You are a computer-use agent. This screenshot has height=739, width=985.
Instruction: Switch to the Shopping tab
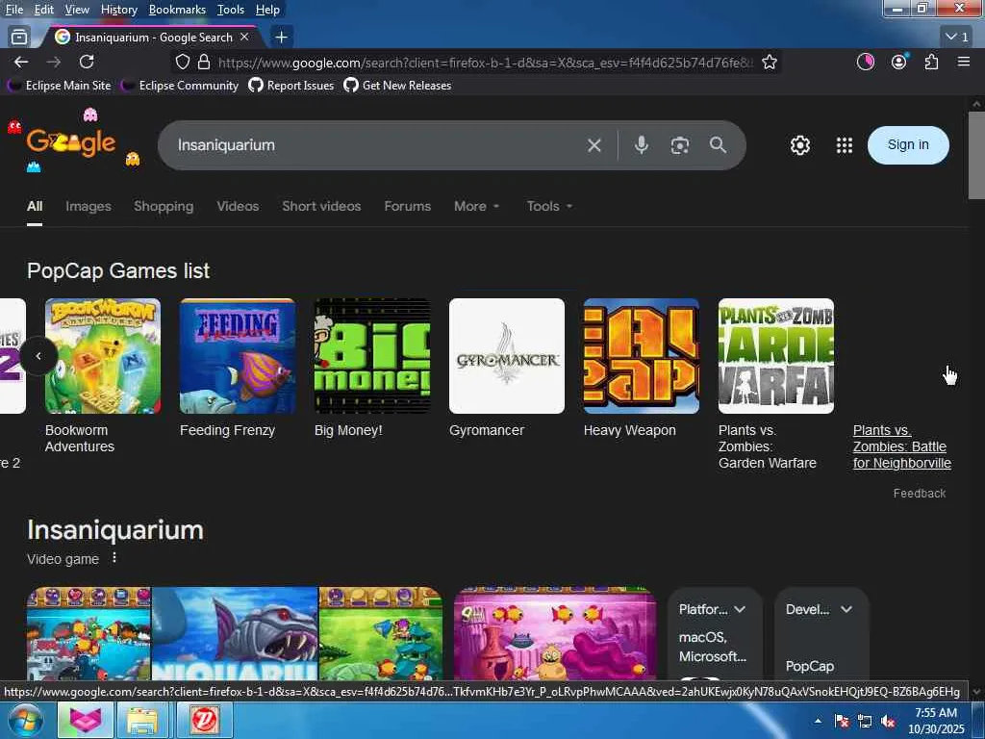pos(164,206)
